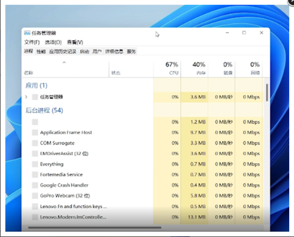Click the COM Surrogate process icon
The width and height of the screenshot is (294, 237).
click(35, 143)
